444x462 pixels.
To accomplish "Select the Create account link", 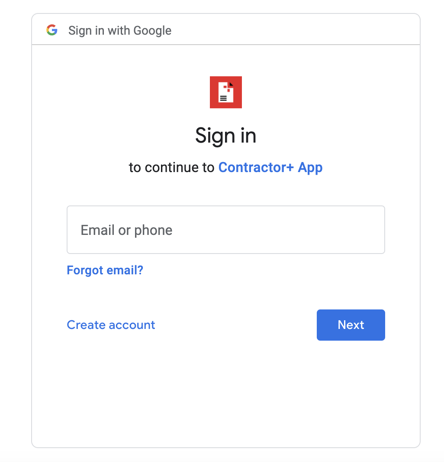I will [x=111, y=325].
